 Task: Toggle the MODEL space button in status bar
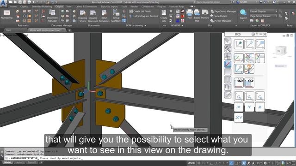tap(191, 163)
